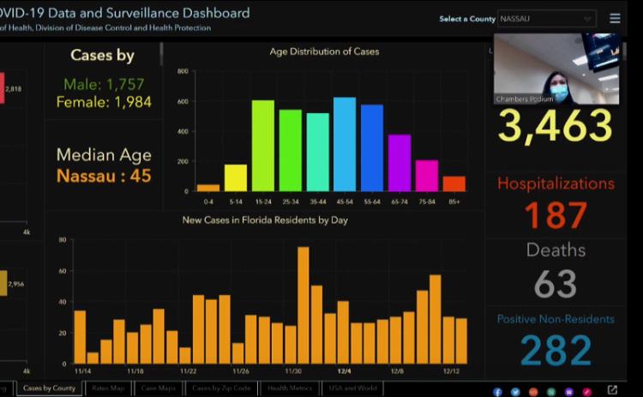Viewport: 643px width, 397px height.
Task: Share the dashboard via the Facebook icon
Action: 497,392
